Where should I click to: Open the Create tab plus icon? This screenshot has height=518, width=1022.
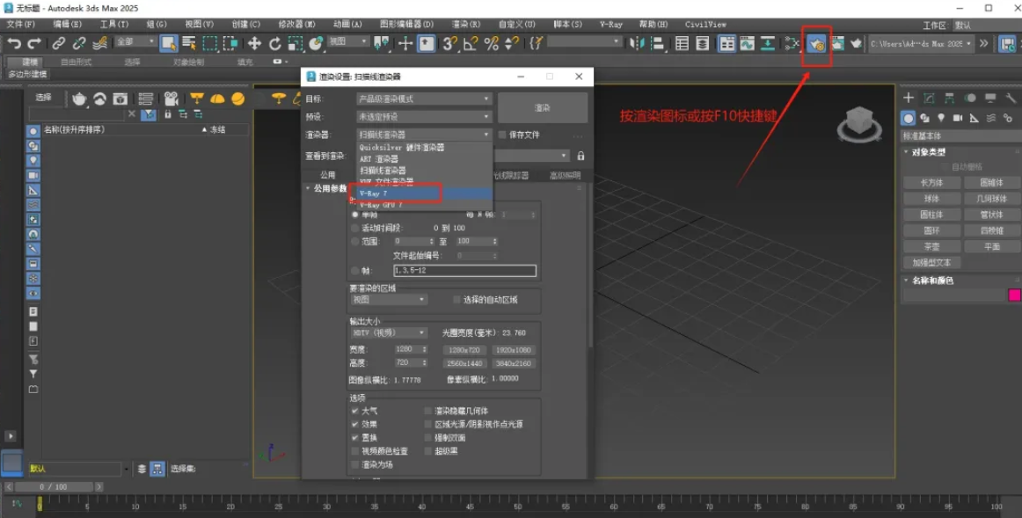click(908, 98)
